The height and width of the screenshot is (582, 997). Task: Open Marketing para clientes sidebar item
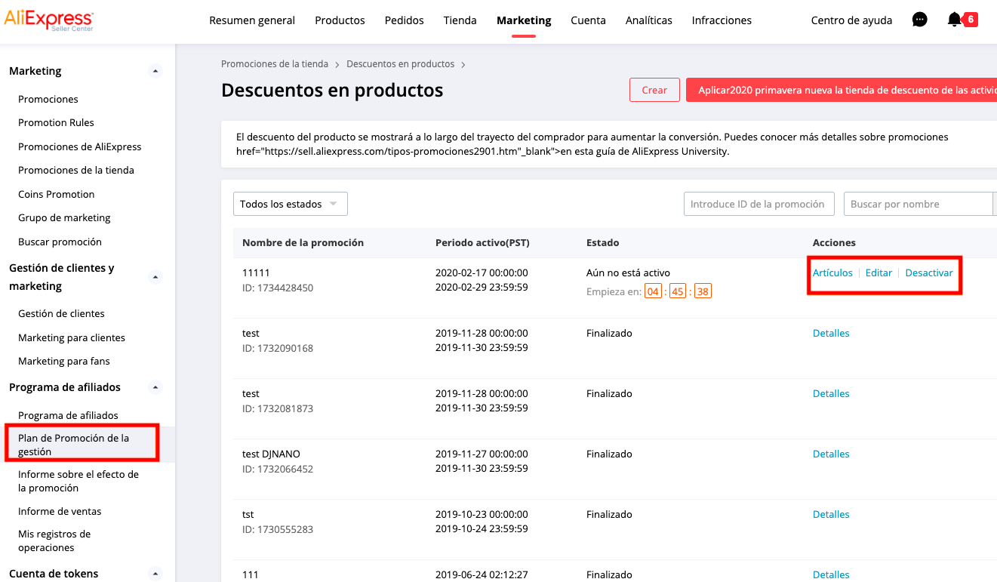click(72, 337)
